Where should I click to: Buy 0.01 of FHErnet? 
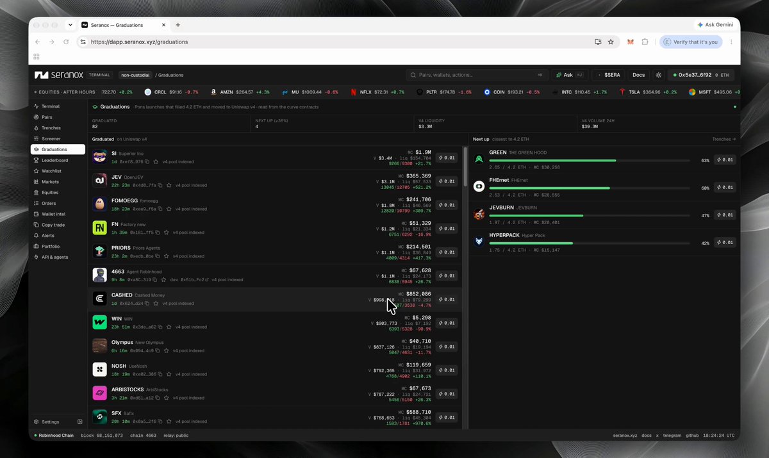[x=725, y=188]
